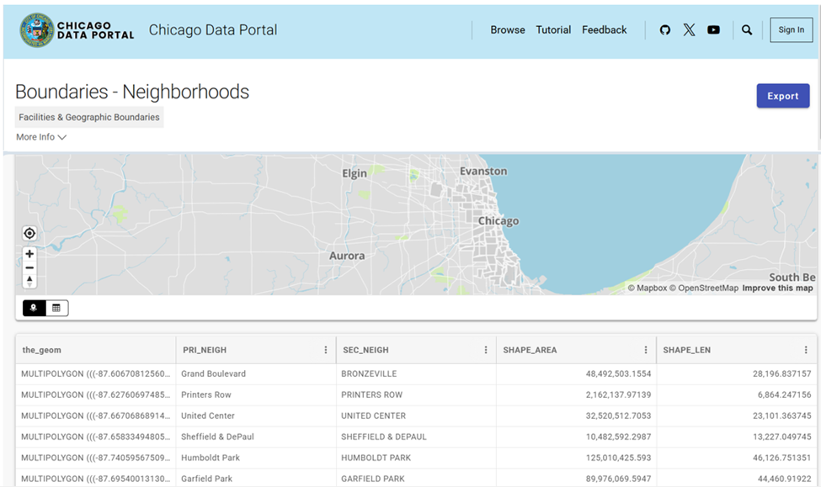The width and height of the screenshot is (821, 487).
Task: Click the search magnifier icon
Action: click(x=747, y=30)
